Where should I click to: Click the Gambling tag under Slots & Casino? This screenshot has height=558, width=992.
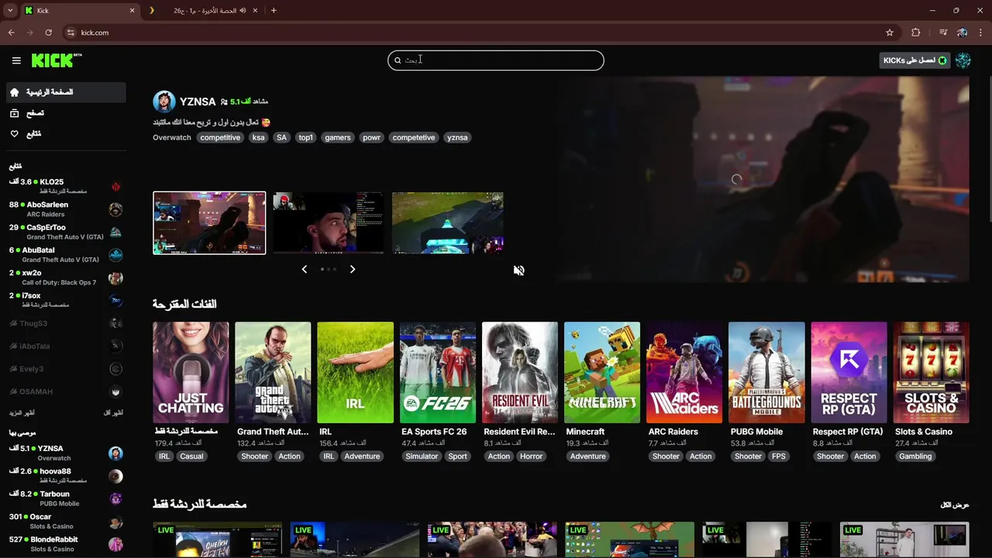pyautogui.click(x=915, y=456)
